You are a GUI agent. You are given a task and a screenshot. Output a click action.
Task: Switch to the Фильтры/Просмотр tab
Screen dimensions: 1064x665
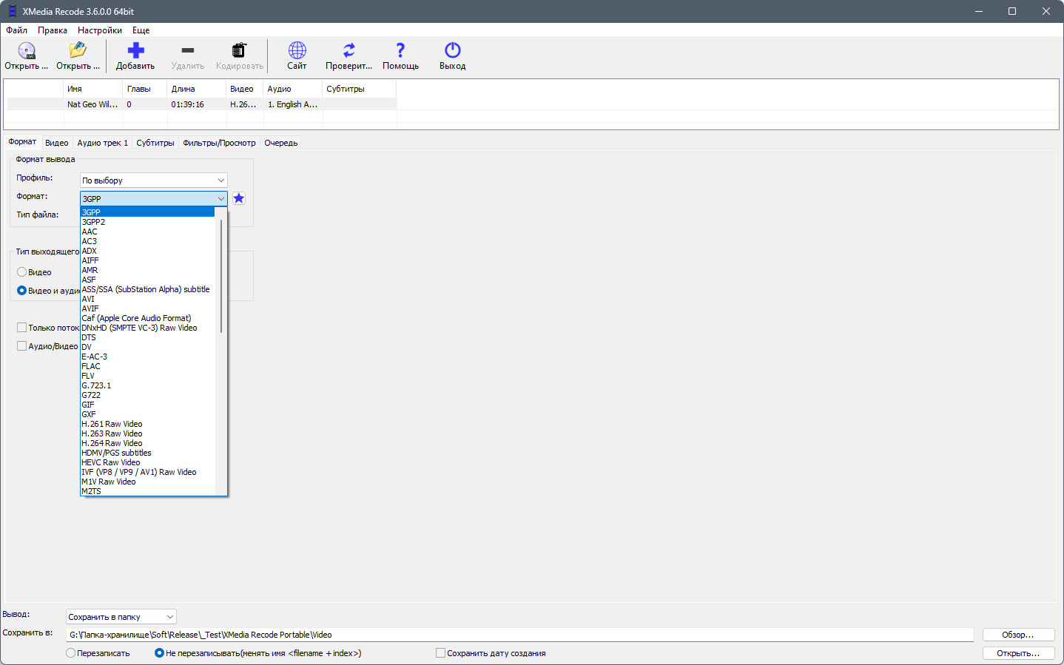click(219, 143)
